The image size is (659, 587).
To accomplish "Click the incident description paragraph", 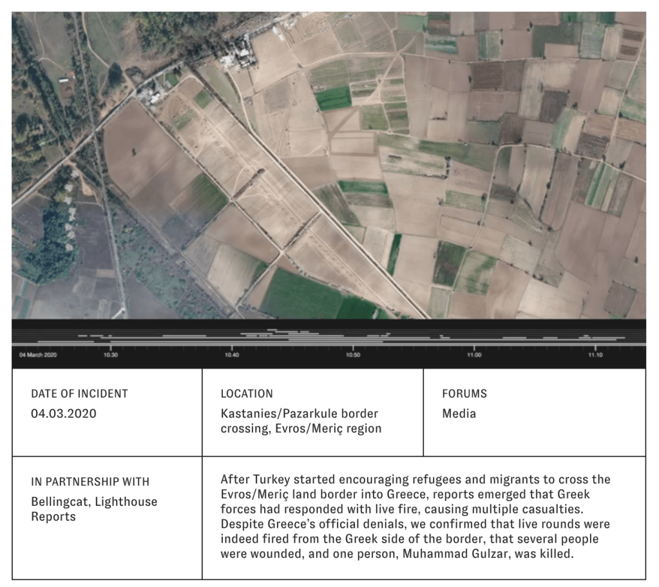I will pyautogui.click(x=415, y=516).
